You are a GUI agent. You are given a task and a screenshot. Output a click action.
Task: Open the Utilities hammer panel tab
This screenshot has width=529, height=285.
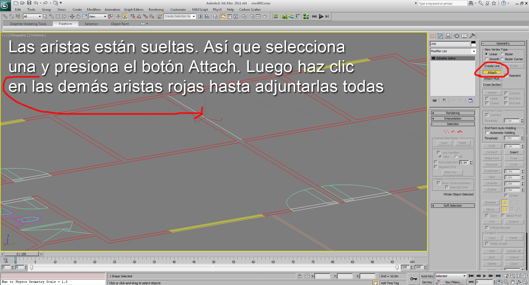click(472, 36)
